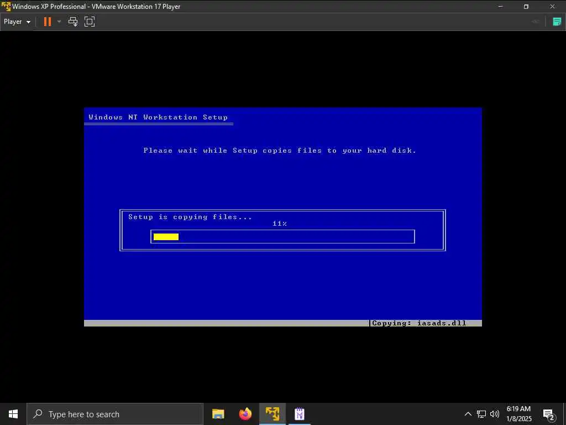Image resolution: width=566 pixels, height=425 pixels.
Task: Restore down the VMware Player window
Action: pos(526,7)
